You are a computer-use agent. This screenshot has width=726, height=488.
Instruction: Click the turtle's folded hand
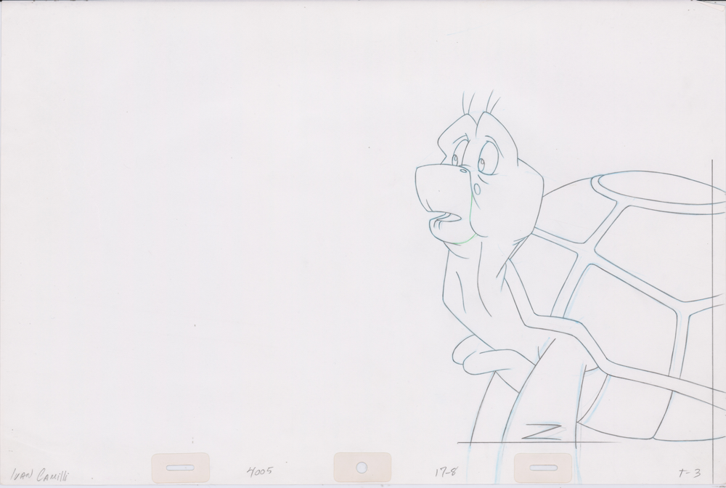[x=478, y=354]
